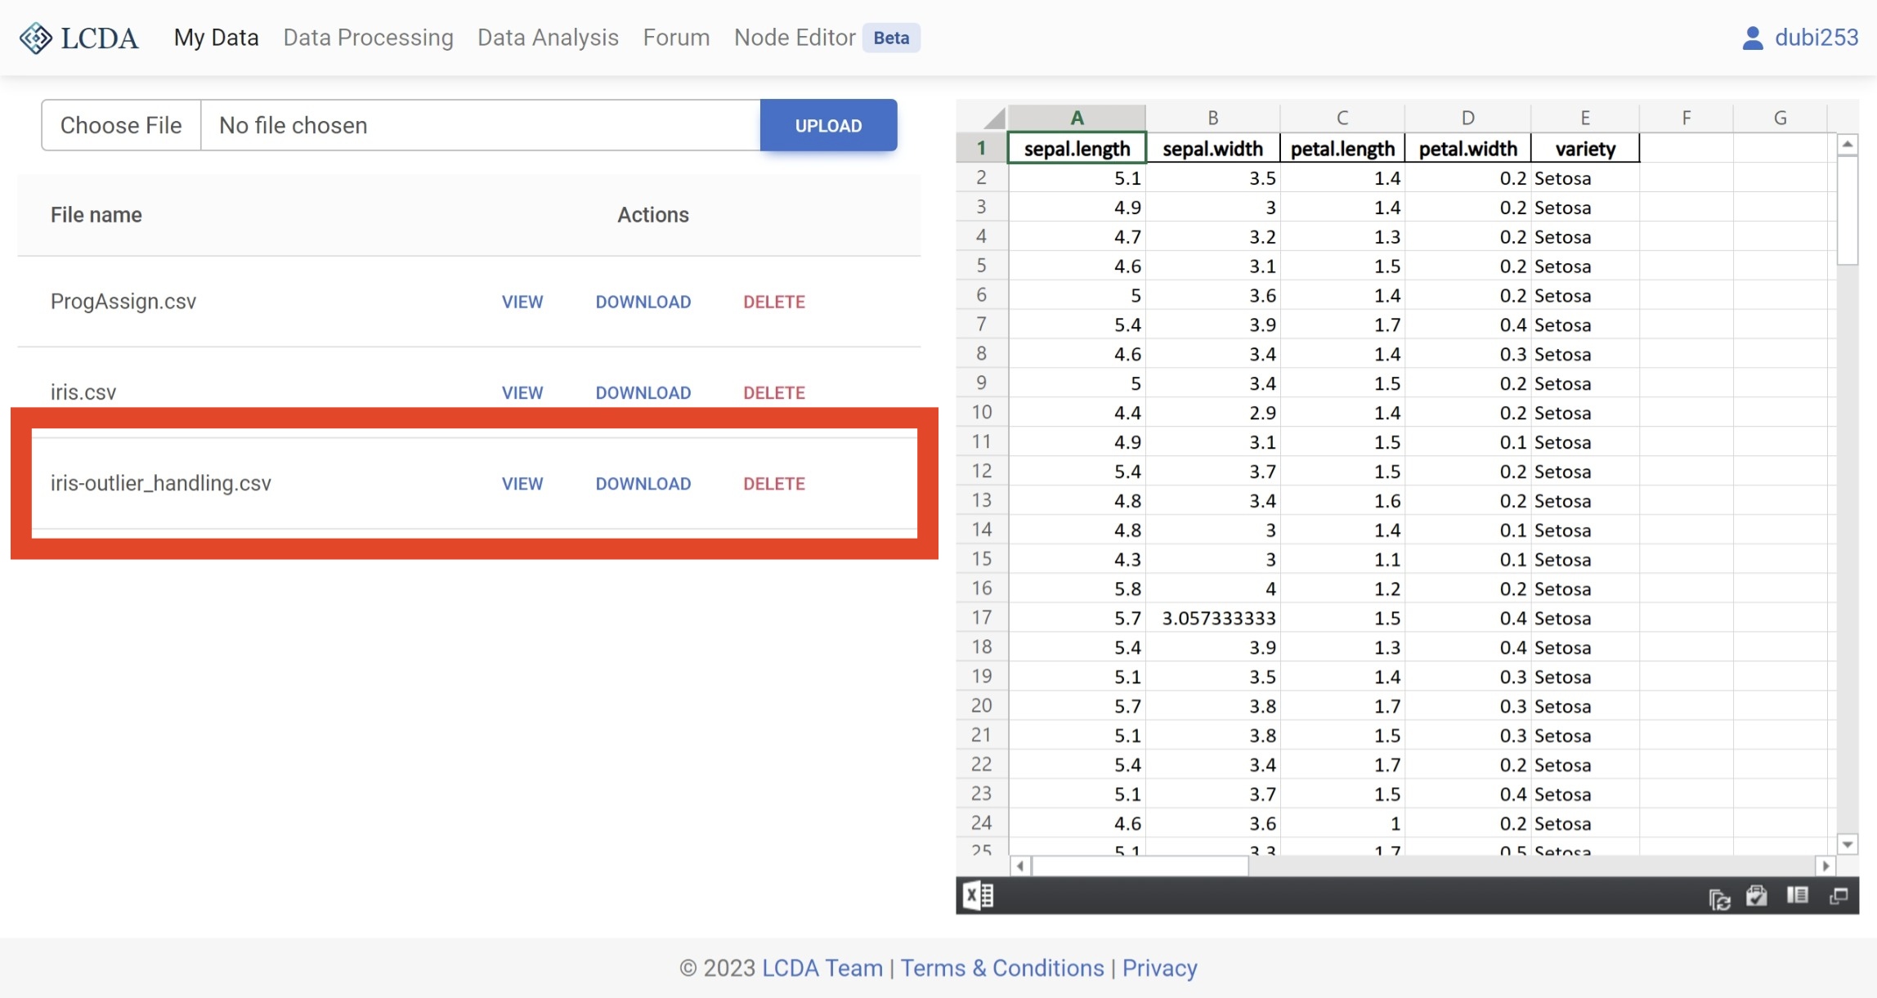Click the LCDA diamond logo
Screen dimensions: 1877x998
[x=36, y=38]
